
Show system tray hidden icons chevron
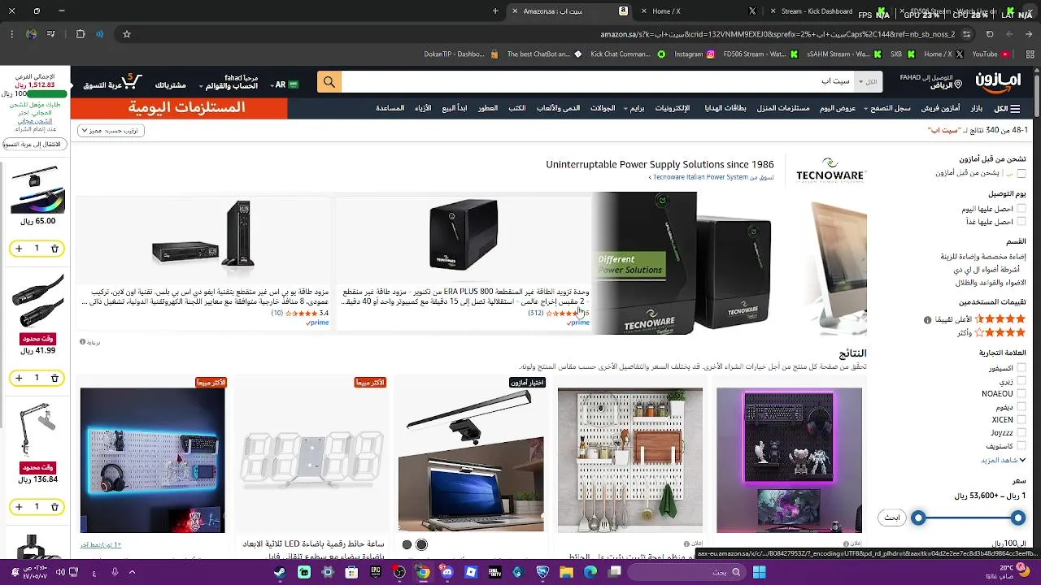(x=132, y=572)
